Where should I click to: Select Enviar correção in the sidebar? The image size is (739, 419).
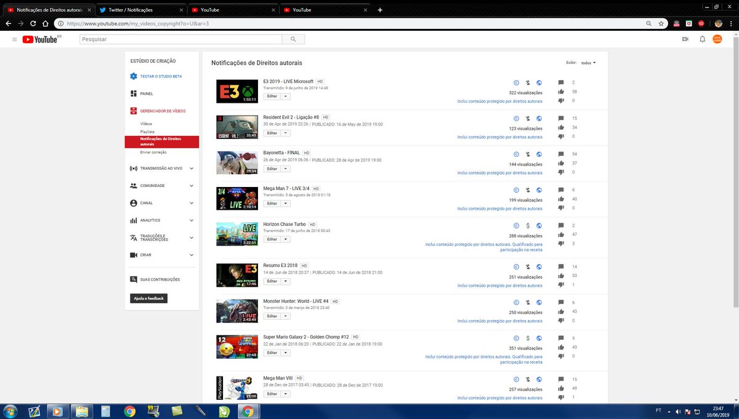coord(153,152)
